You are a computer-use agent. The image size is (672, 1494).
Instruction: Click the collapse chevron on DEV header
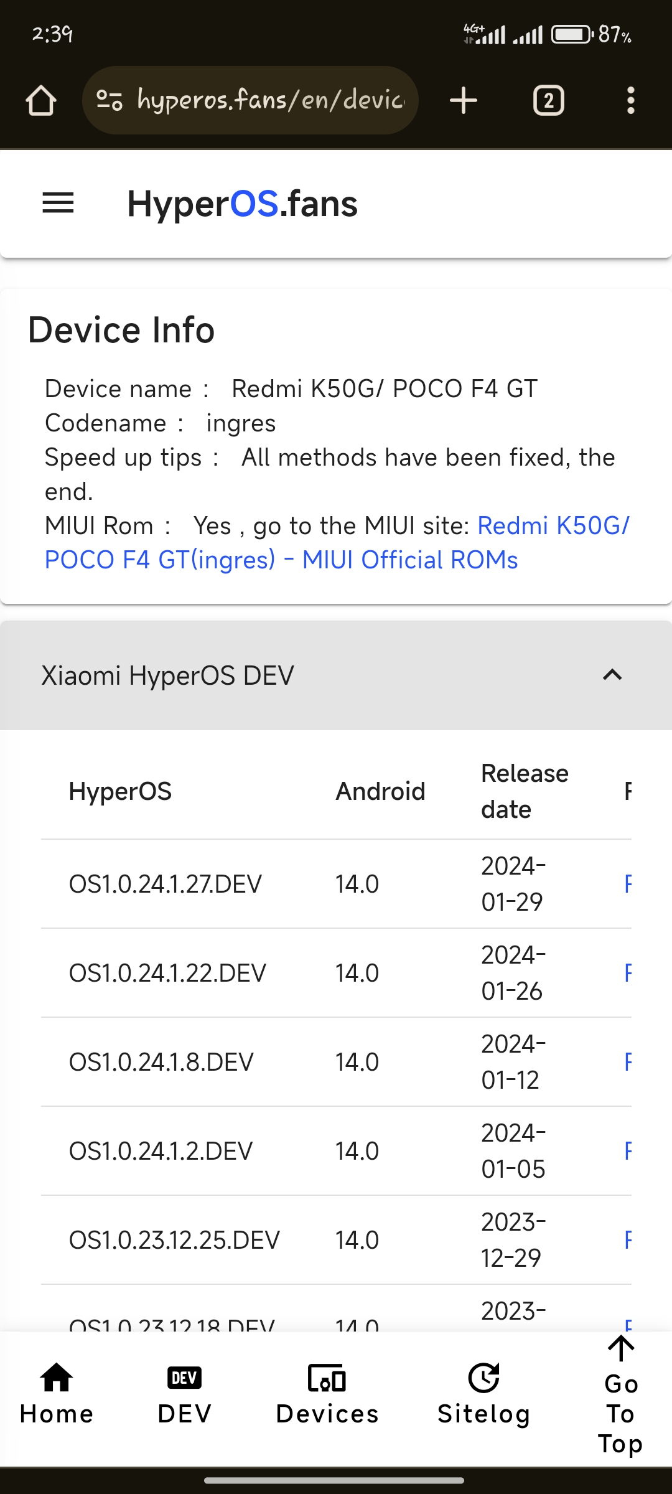click(613, 675)
